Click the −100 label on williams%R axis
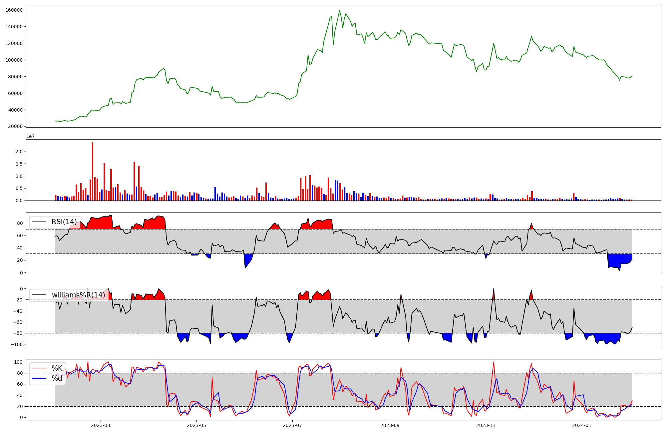This screenshot has height=433, width=666. [x=17, y=344]
